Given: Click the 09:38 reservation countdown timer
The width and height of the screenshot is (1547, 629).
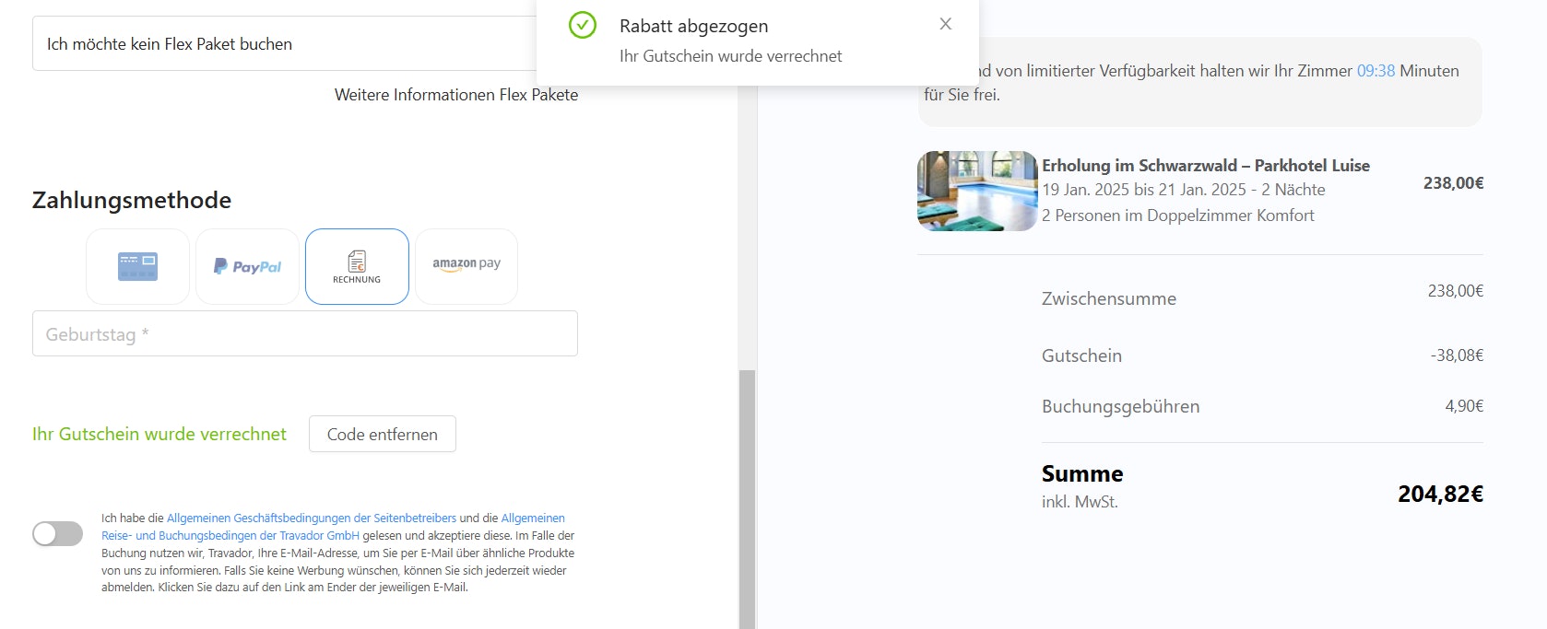Looking at the screenshot, I should coord(1376,71).
